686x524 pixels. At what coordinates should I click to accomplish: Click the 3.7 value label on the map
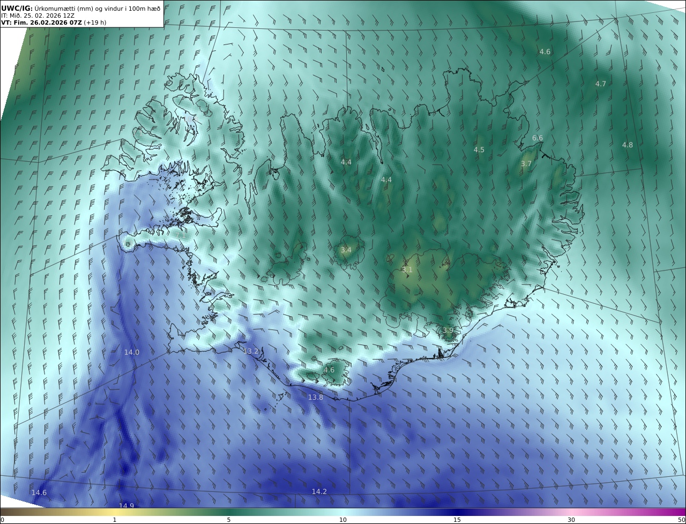(526, 164)
